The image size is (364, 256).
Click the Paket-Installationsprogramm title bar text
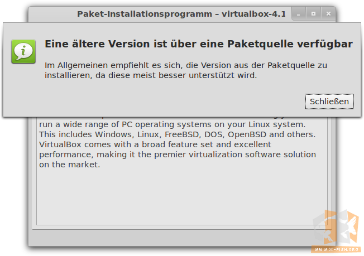pyautogui.click(x=181, y=14)
